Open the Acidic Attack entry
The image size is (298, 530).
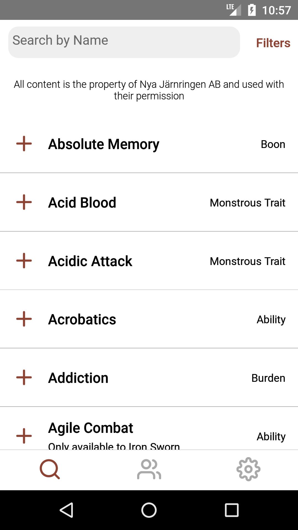(90, 261)
